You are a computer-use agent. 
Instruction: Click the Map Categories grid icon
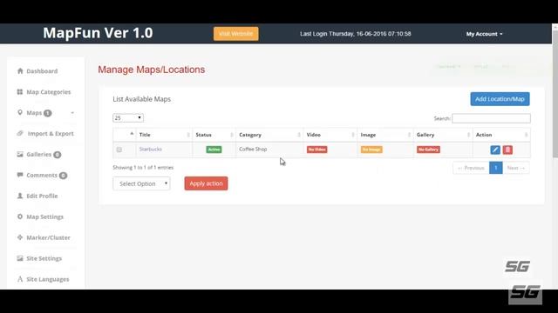(20, 92)
